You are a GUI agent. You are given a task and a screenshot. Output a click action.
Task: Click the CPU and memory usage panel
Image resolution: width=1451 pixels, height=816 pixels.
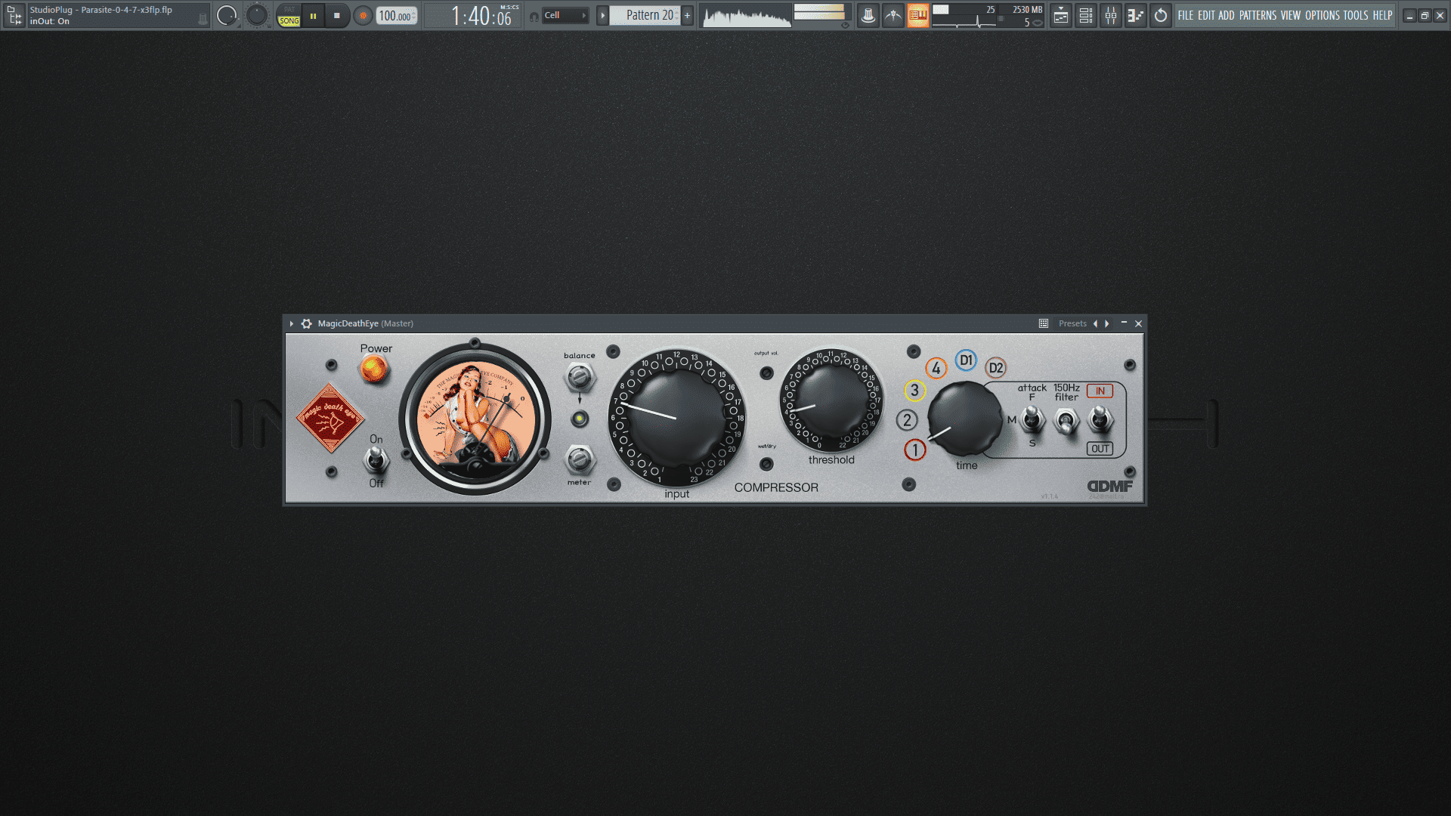click(988, 15)
